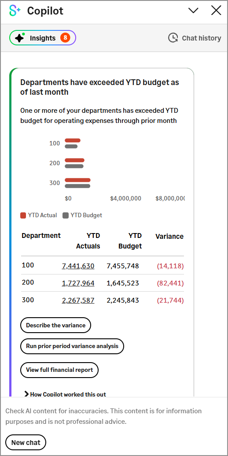Open the Insights button
Viewport: 228px width, 456px height.
pyautogui.click(x=42, y=38)
